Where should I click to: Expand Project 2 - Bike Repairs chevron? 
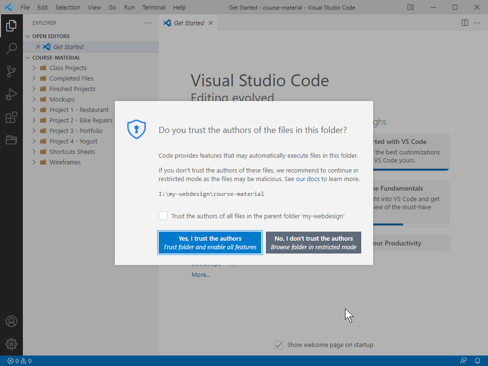pyautogui.click(x=34, y=120)
